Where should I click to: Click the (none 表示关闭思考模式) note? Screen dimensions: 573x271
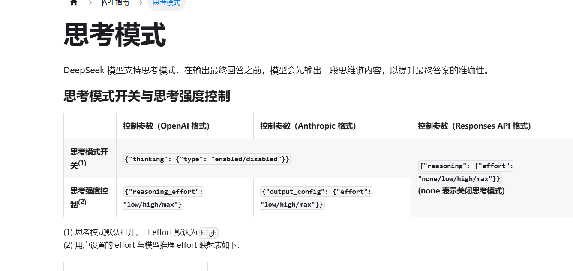[461, 191]
